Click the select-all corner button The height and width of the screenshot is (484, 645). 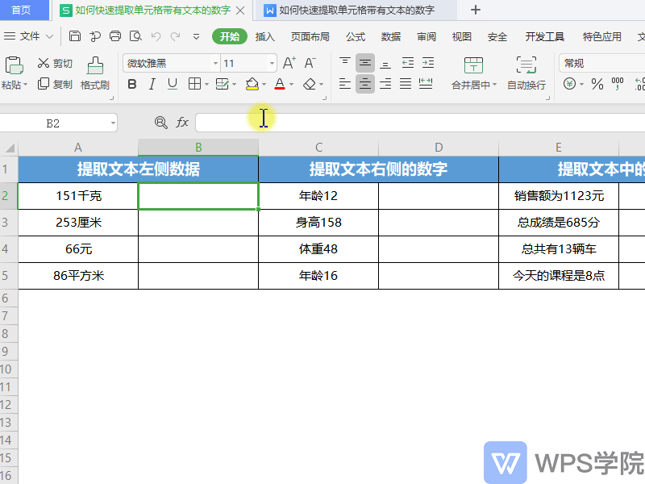(x=9, y=148)
